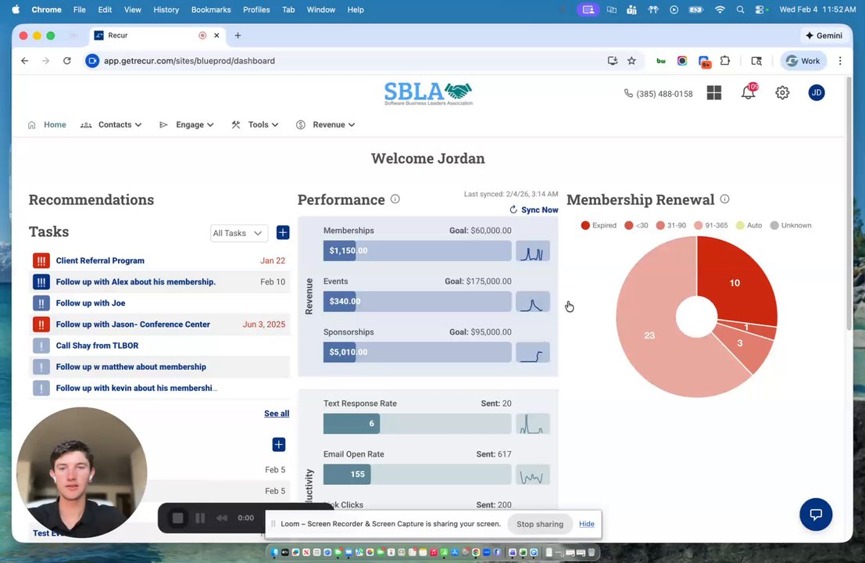The height and width of the screenshot is (563, 865).
Task: Open the apps grid icon
Action: point(714,93)
